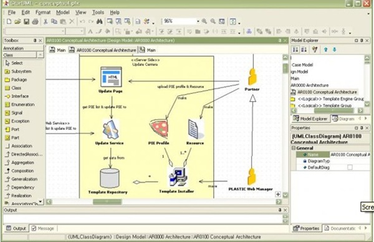The width and height of the screenshot is (374, 242).
Task: Open the Annotation toolbox section
Action: click(x=23, y=49)
